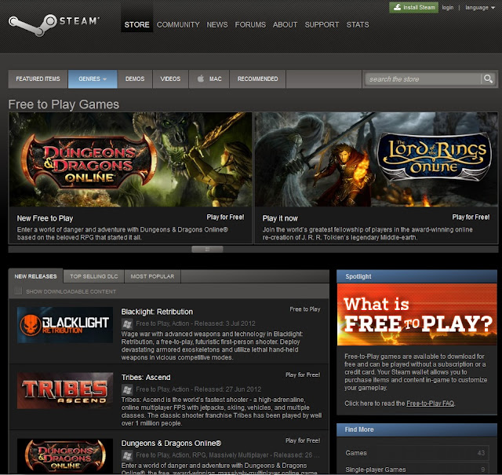Open the Support page

pyautogui.click(x=322, y=24)
